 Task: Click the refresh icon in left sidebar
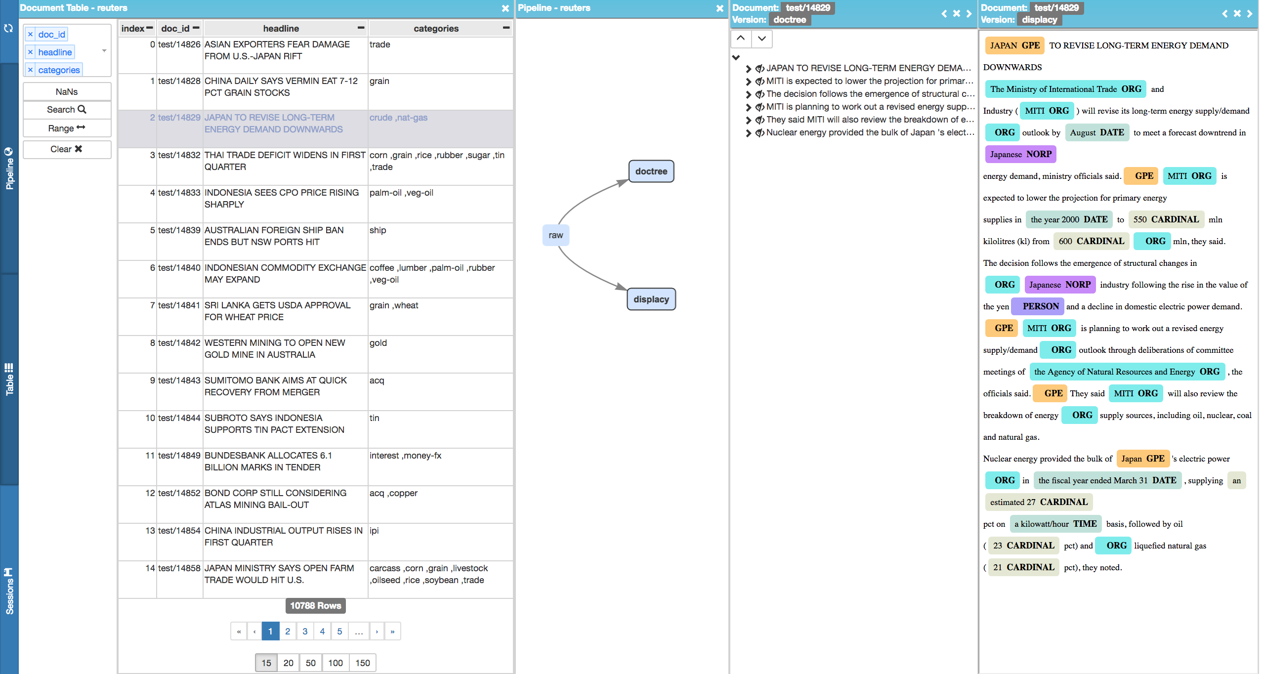[8, 29]
